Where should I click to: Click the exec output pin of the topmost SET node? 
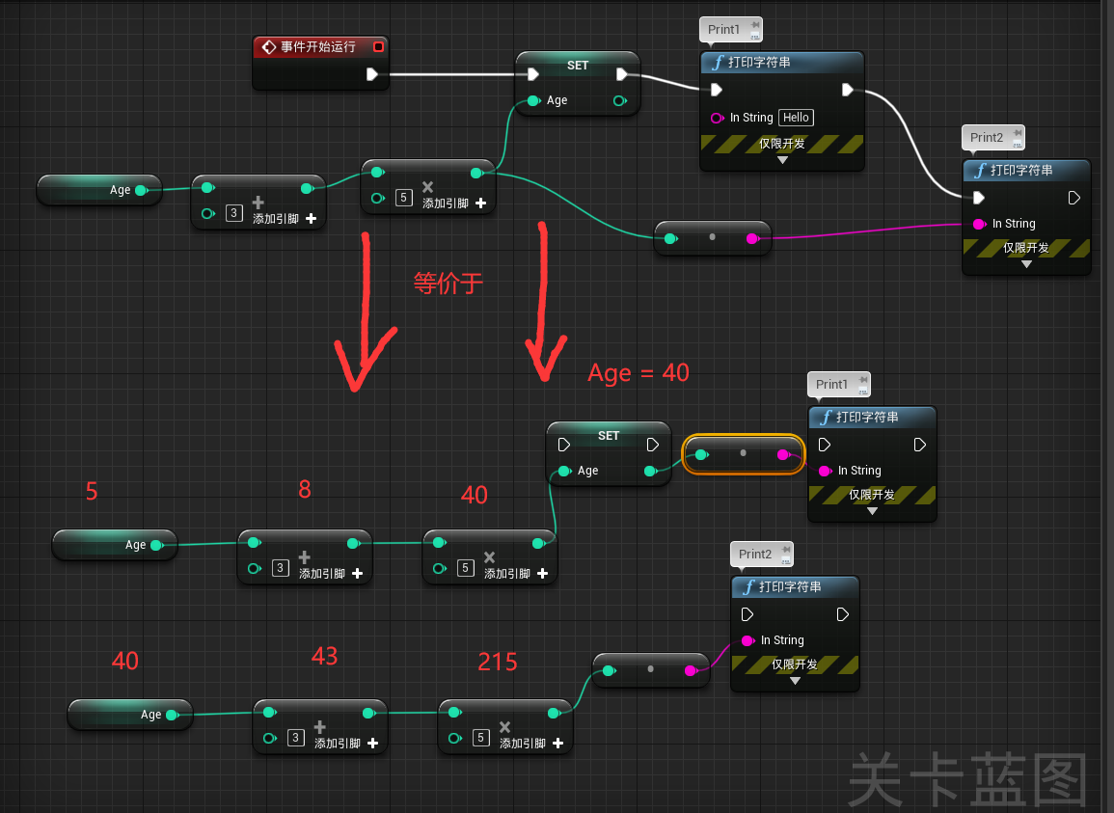click(x=622, y=74)
